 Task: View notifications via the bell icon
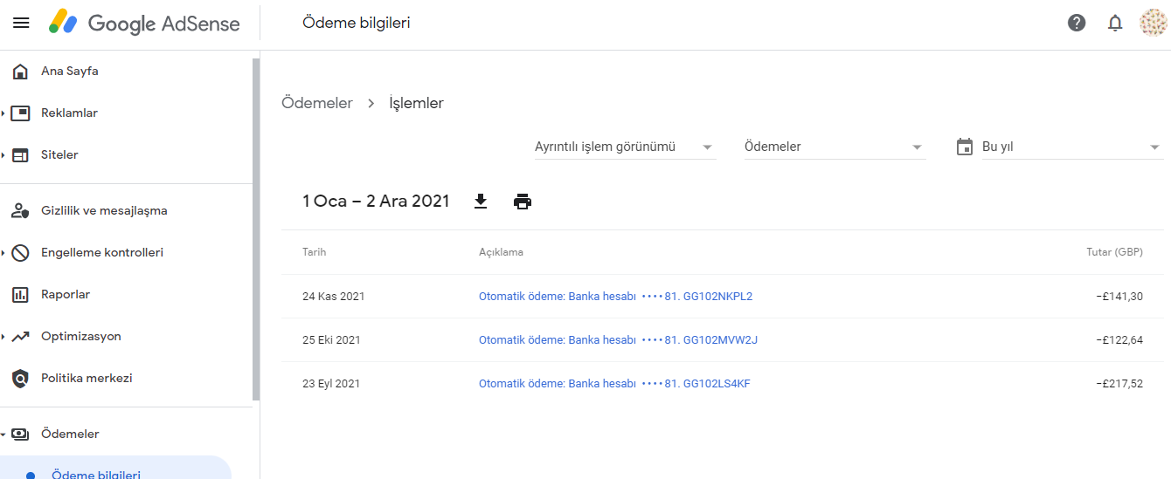coord(1115,24)
